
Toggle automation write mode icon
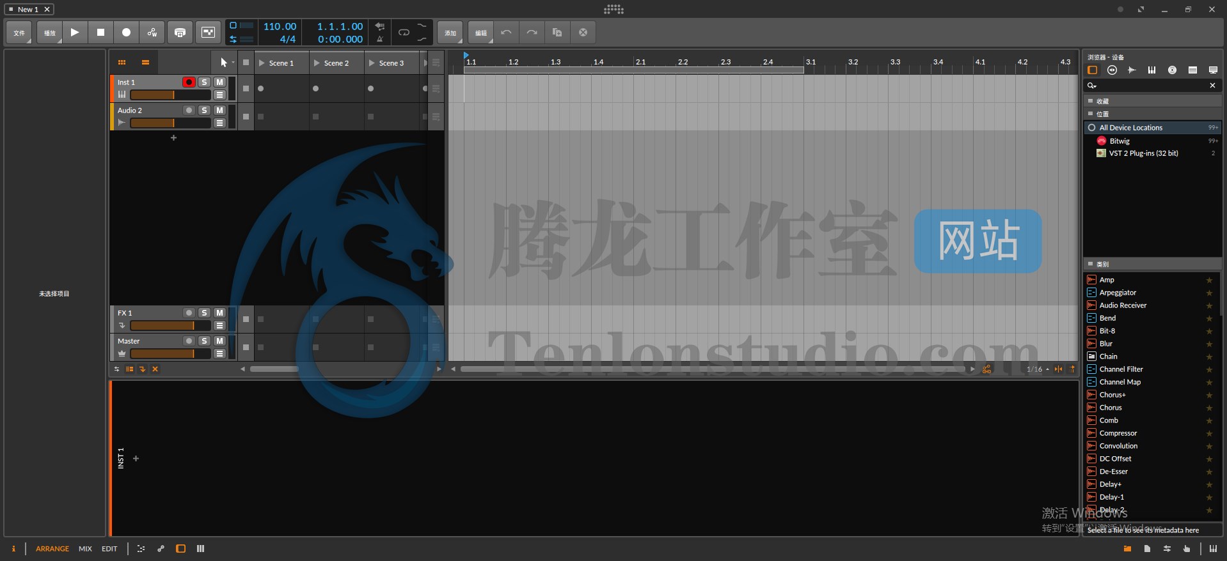[152, 33]
